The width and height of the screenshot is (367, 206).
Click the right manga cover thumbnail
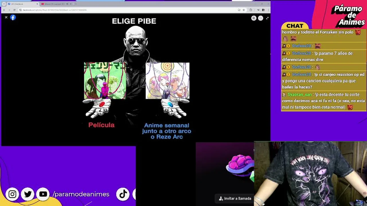[167, 81]
